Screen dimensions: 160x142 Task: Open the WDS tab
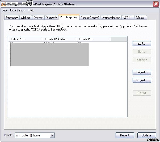pyautogui.click(x=128, y=18)
